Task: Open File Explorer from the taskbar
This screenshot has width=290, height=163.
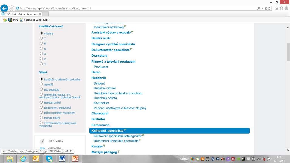Action: pyautogui.click(x=10, y=159)
